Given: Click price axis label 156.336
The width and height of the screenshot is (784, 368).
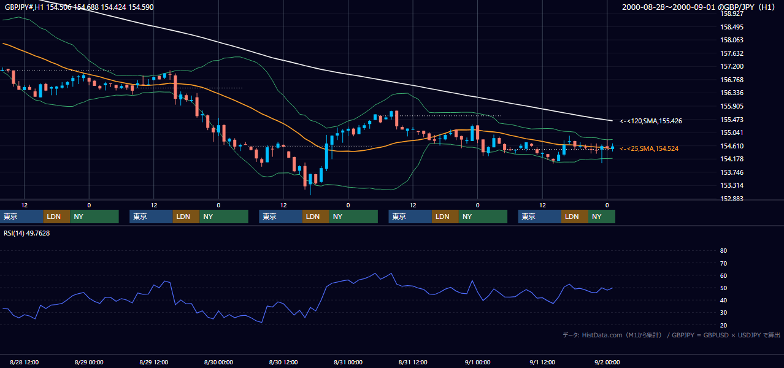Looking at the screenshot, I should (x=732, y=93).
